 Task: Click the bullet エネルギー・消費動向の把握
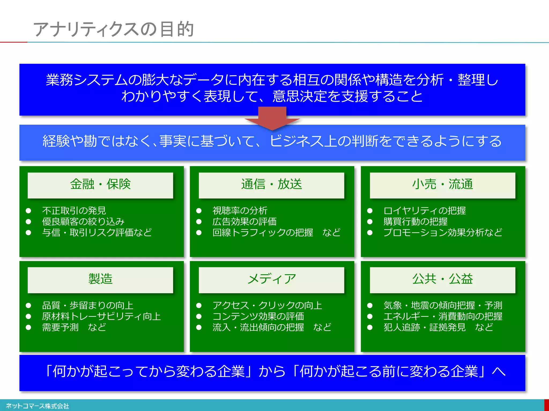click(x=443, y=316)
